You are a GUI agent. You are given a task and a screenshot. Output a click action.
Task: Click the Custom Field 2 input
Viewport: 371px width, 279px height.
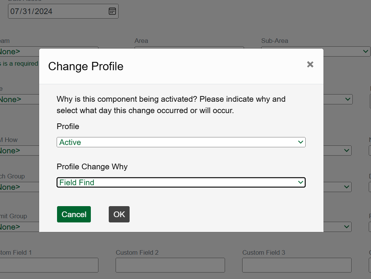[170, 265]
